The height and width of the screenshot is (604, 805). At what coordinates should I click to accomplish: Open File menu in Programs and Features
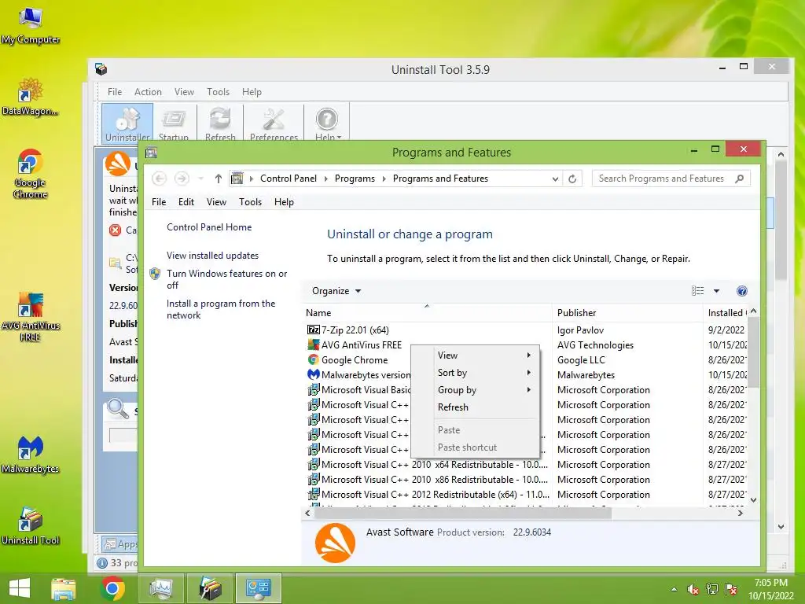[x=159, y=202]
